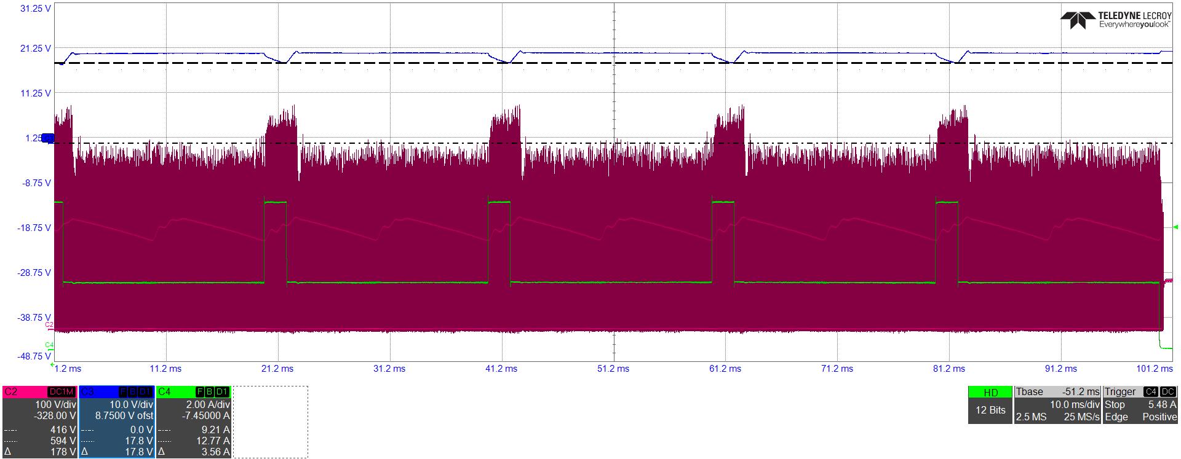Click the -328.00 V offset of C2
This screenshot has height=459, width=1181.
pos(54,416)
